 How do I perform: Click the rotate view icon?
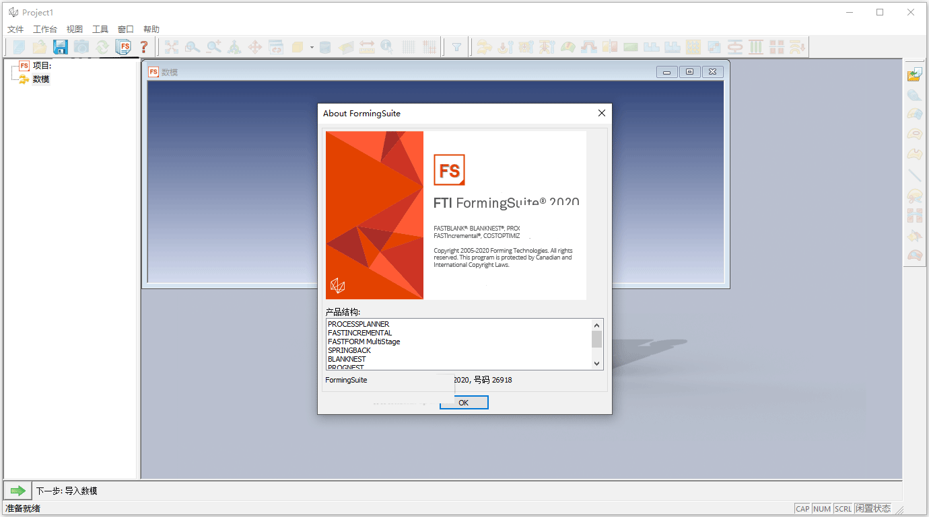pyautogui.click(x=234, y=46)
